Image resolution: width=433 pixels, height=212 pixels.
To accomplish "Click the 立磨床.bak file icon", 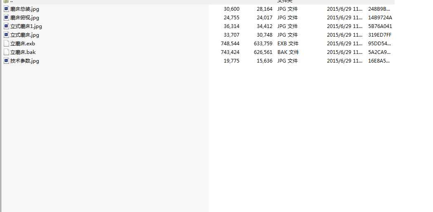I will [x=6, y=52].
